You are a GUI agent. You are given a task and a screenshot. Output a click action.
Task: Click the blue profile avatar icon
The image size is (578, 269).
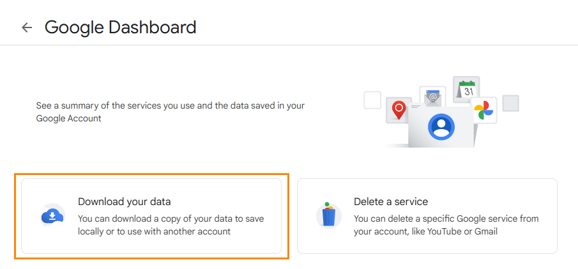[441, 127]
